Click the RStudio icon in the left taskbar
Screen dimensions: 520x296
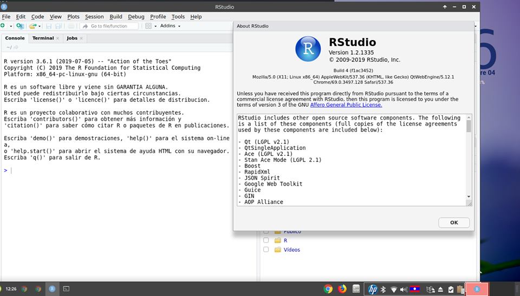(52, 289)
